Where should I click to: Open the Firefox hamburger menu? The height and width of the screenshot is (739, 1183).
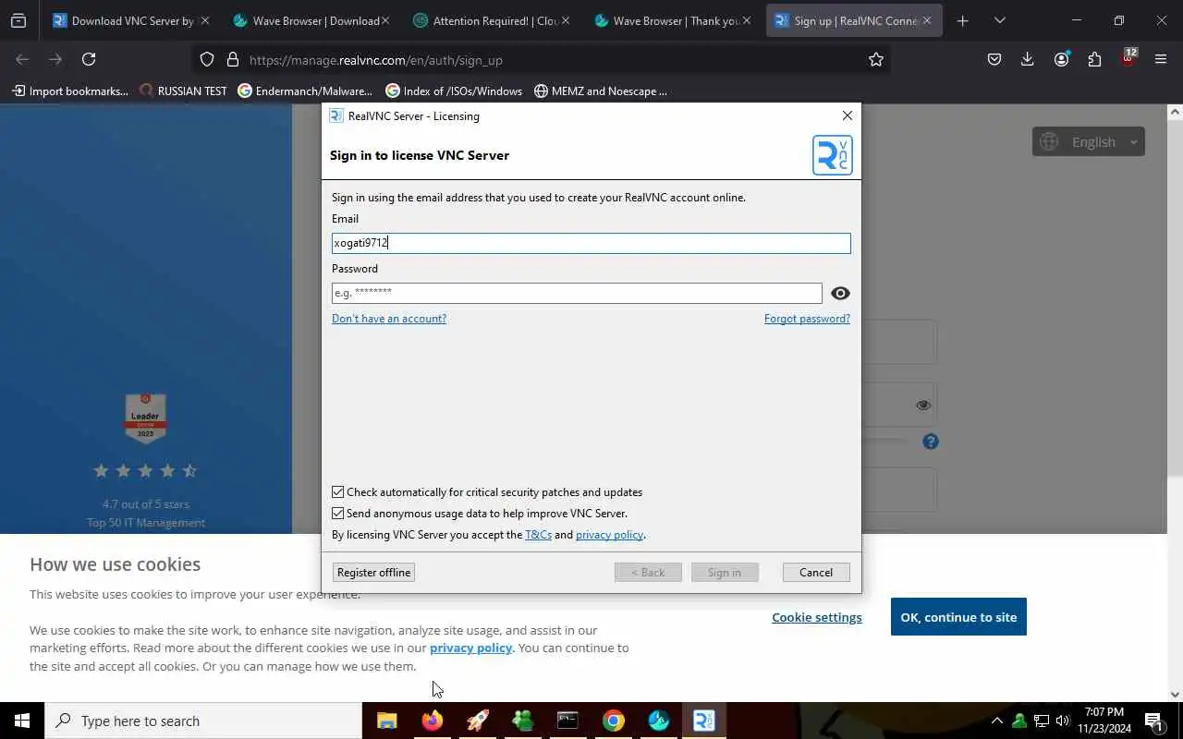(1161, 59)
